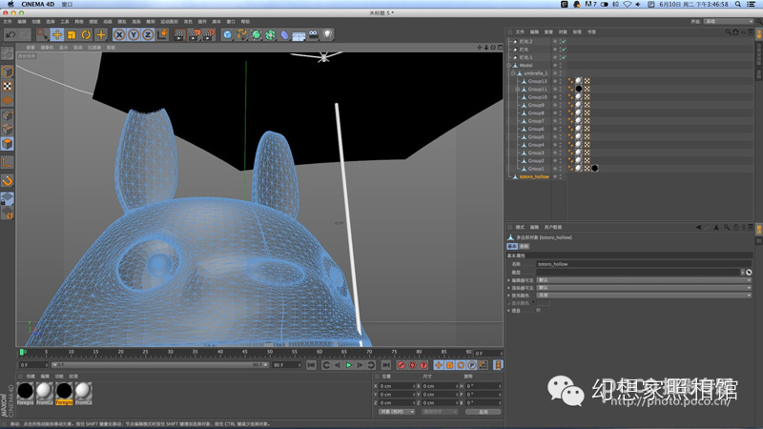Open the Render Settings icon
Viewport: 763px width, 429px height.
pos(209,34)
